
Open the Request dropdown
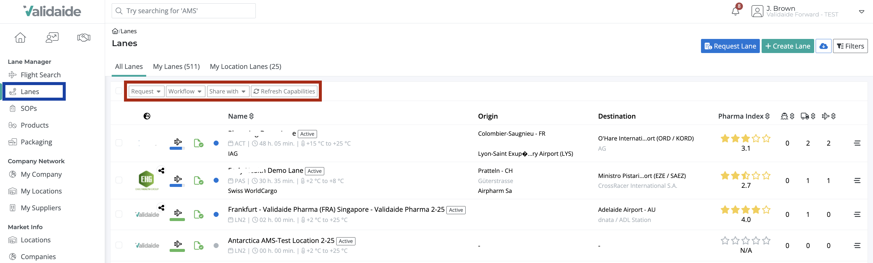(147, 91)
